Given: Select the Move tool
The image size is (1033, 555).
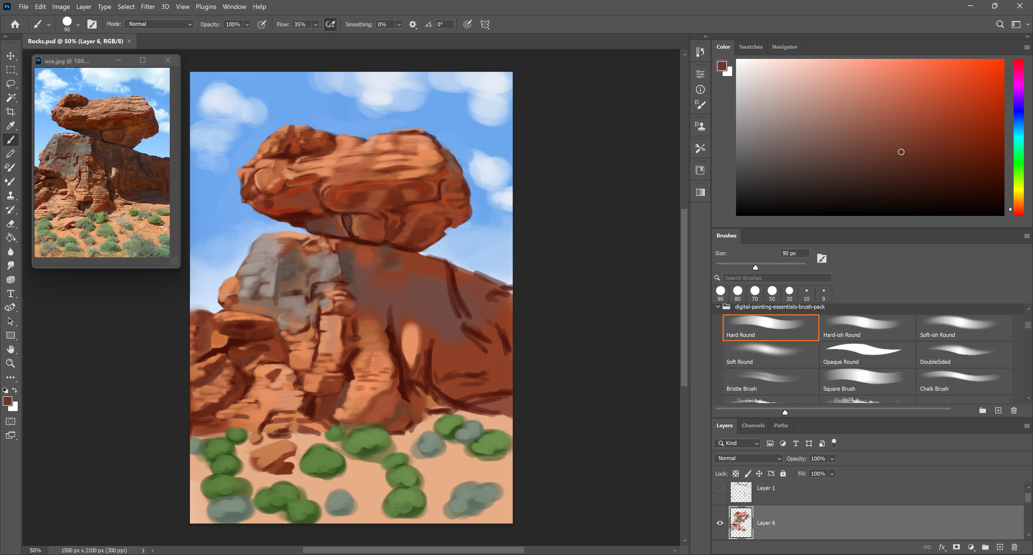Looking at the screenshot, I should [x=10, y=56].
